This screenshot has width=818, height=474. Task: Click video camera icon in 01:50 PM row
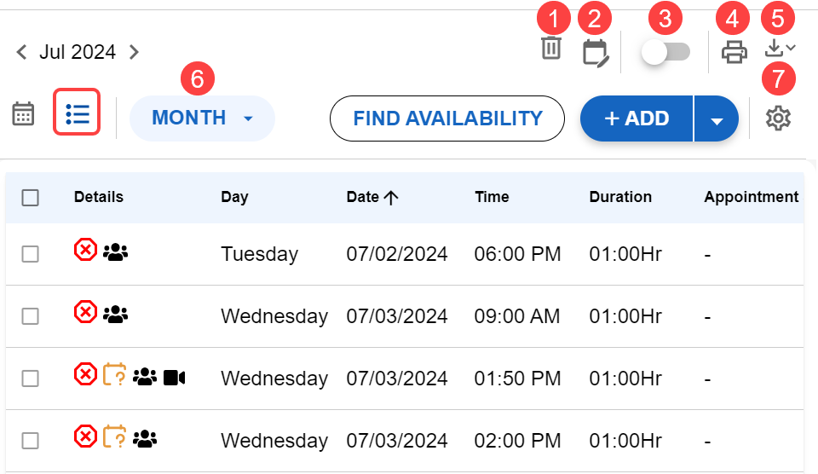pyautogui.click(x=174, y=376)
